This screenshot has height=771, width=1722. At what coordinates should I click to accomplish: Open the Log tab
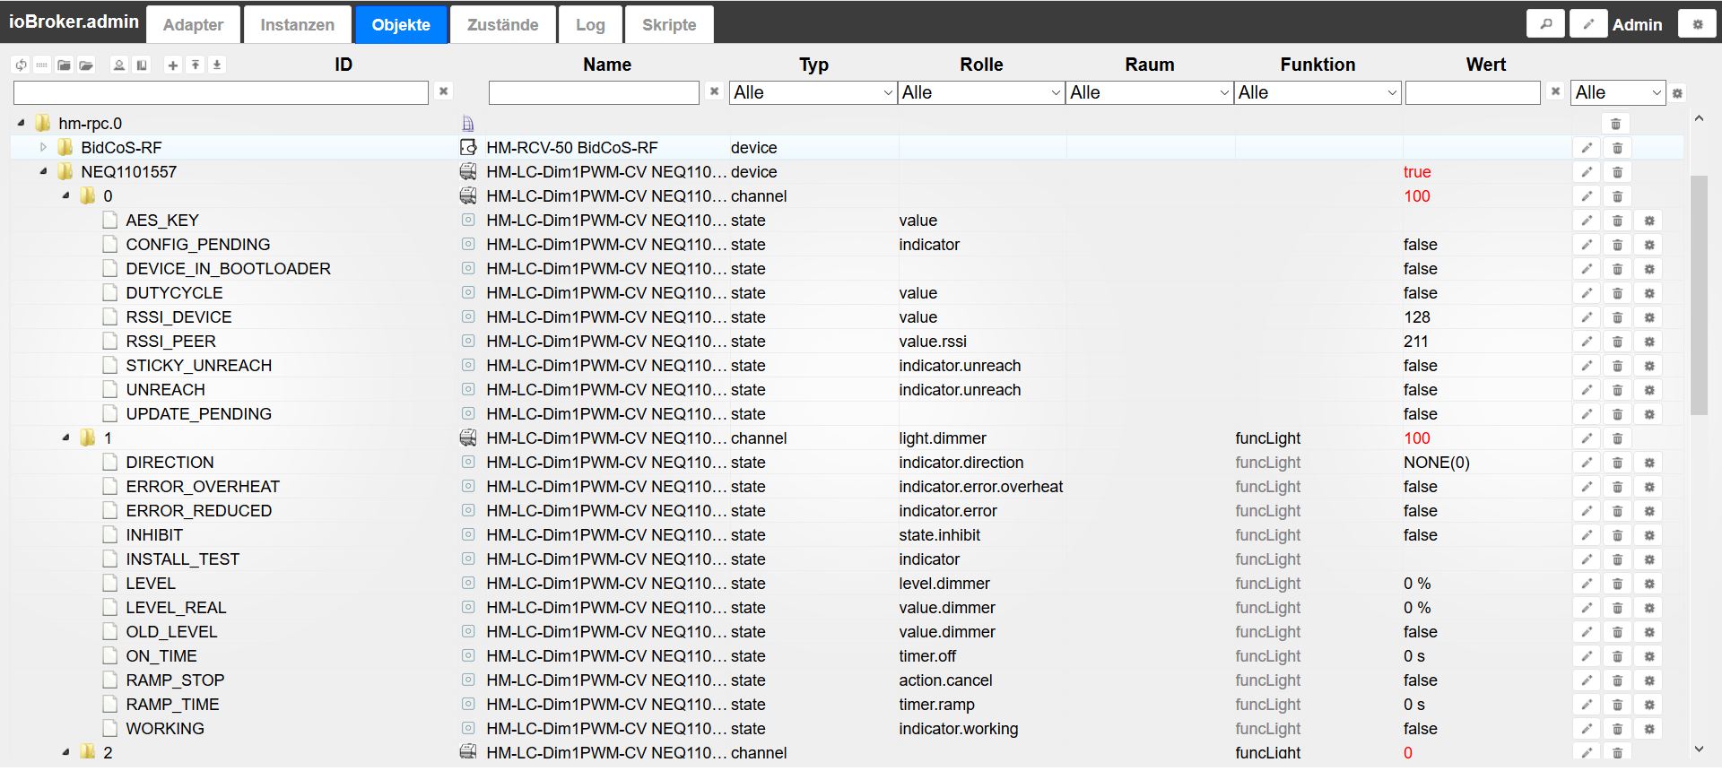tap(590, 24)
